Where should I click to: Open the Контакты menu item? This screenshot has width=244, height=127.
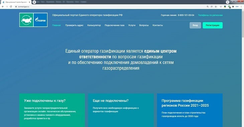pyautogui.click(x=158, y=25)
